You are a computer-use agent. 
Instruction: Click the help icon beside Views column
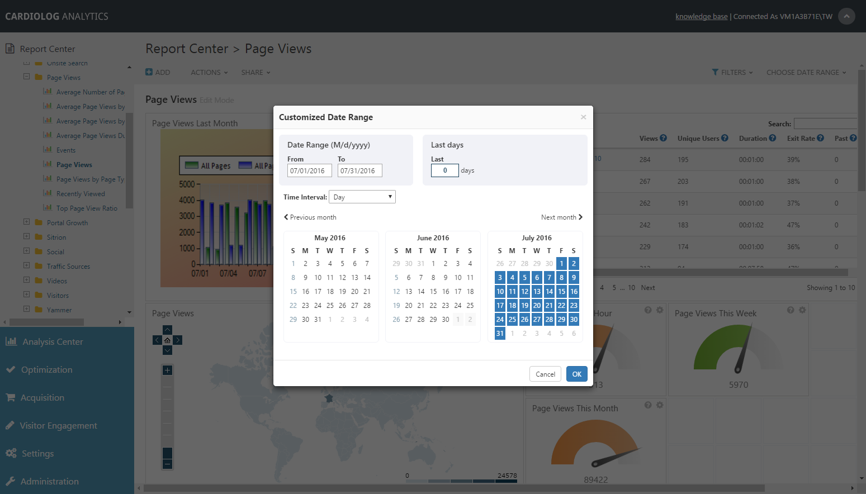click(x=663, y=138)
